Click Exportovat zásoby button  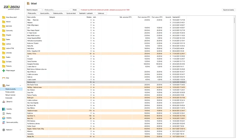[228, 10]
